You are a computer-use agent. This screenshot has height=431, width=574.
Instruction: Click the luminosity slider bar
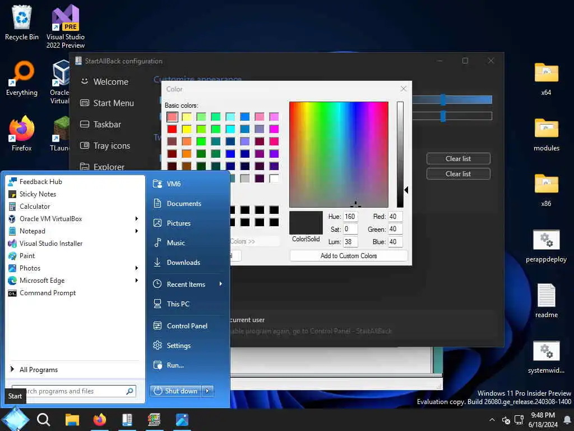click(400, 155)
